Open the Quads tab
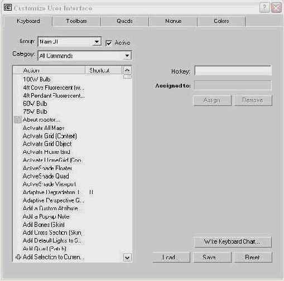 [x=124, y=21]
